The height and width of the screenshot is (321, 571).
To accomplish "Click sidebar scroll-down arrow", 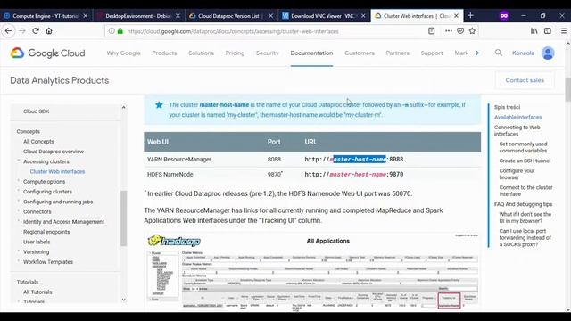I will [x=123, y=300].
